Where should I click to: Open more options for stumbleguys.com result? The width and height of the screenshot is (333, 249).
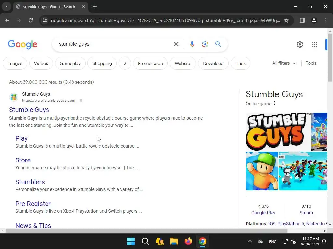[81, 101]
